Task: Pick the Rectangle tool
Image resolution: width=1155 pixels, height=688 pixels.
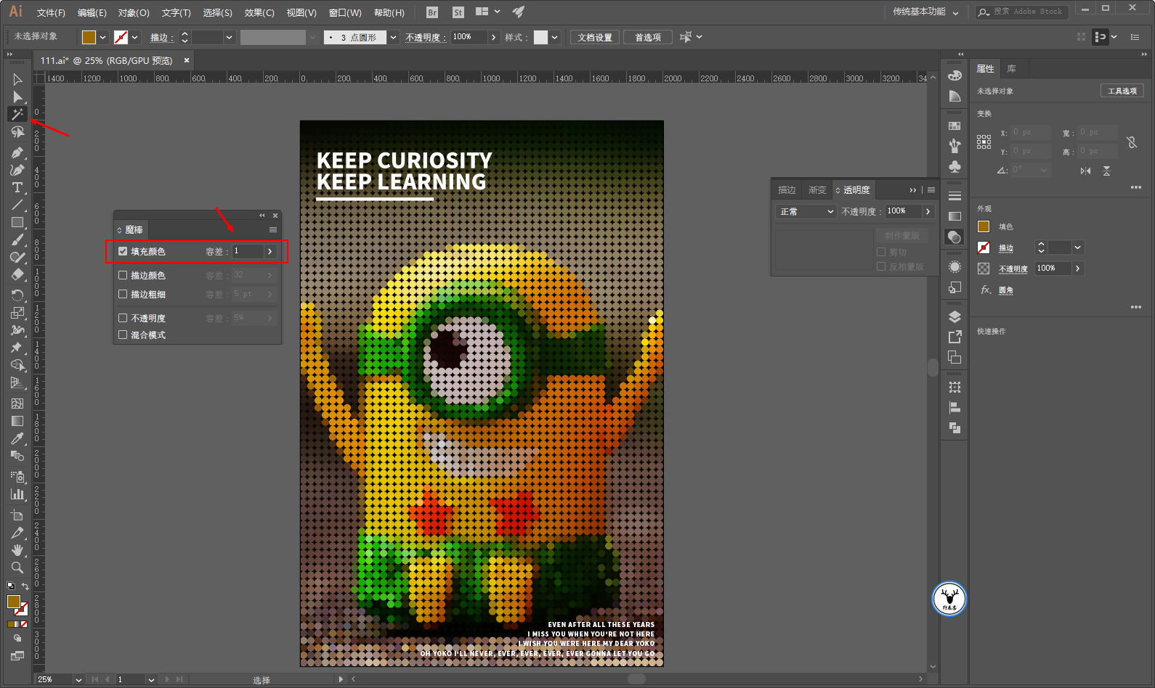Action: click(x=17, y=223)
